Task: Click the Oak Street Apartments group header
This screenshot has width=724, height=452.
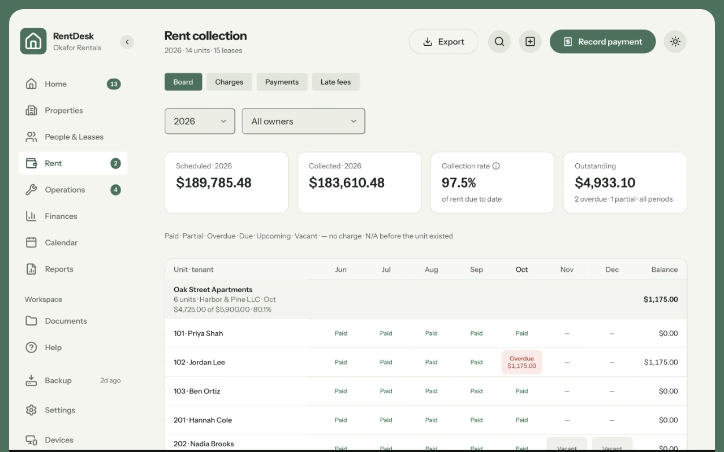Action: click(x=426, y=299)
